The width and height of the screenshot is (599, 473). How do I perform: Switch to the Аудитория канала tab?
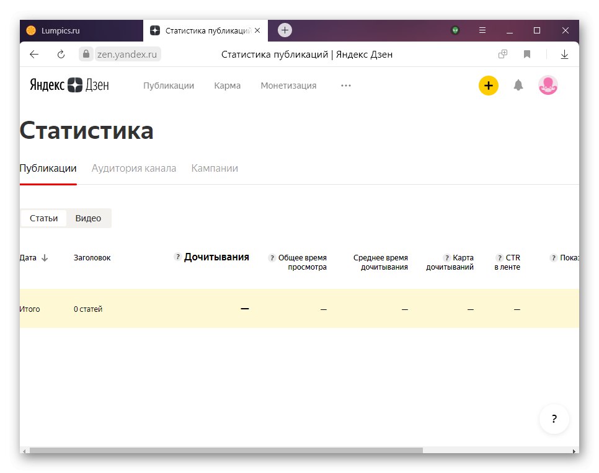coord(134,167)
